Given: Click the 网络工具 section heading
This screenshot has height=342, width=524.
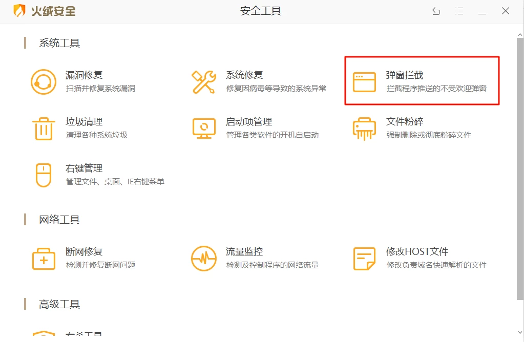Looking at the screenshot, I should 59,220.
